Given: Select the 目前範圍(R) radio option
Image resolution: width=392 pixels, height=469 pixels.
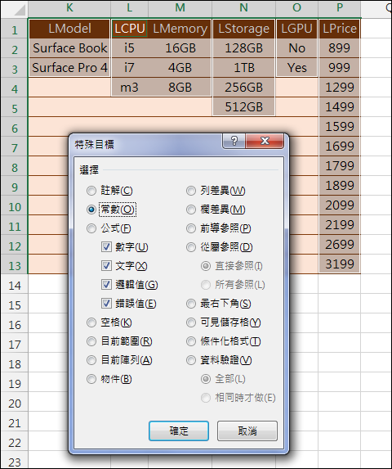Looking at the screenshot, I should point(119,341).
